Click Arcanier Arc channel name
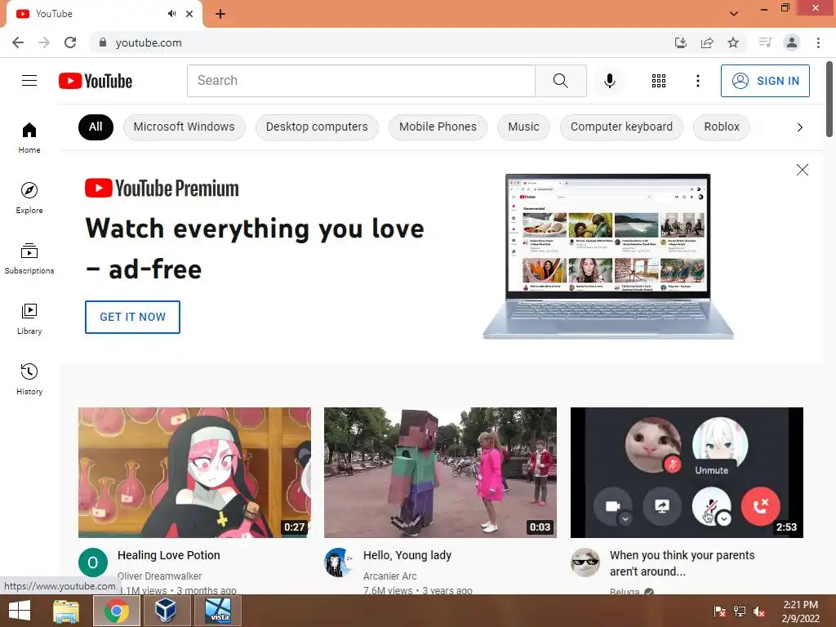 pos(389,576)
